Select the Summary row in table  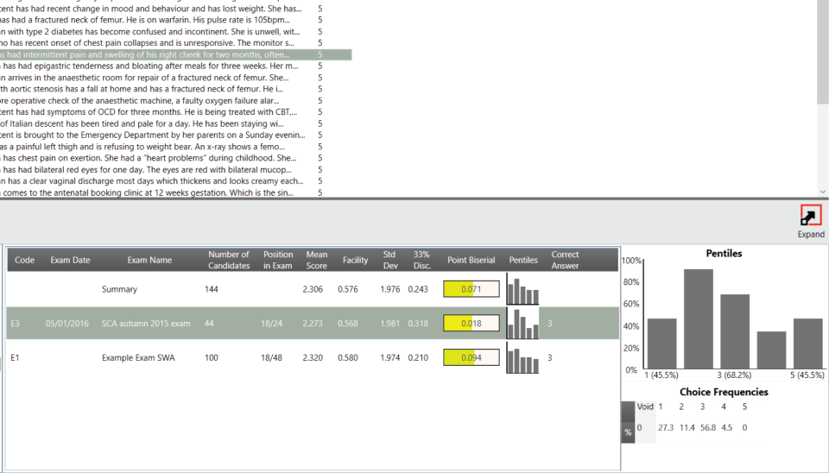point(119,290)
